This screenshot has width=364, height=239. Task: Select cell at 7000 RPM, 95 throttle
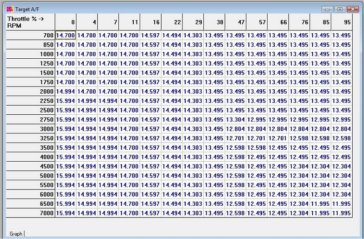pyautogui.click(x=342, y=213)
